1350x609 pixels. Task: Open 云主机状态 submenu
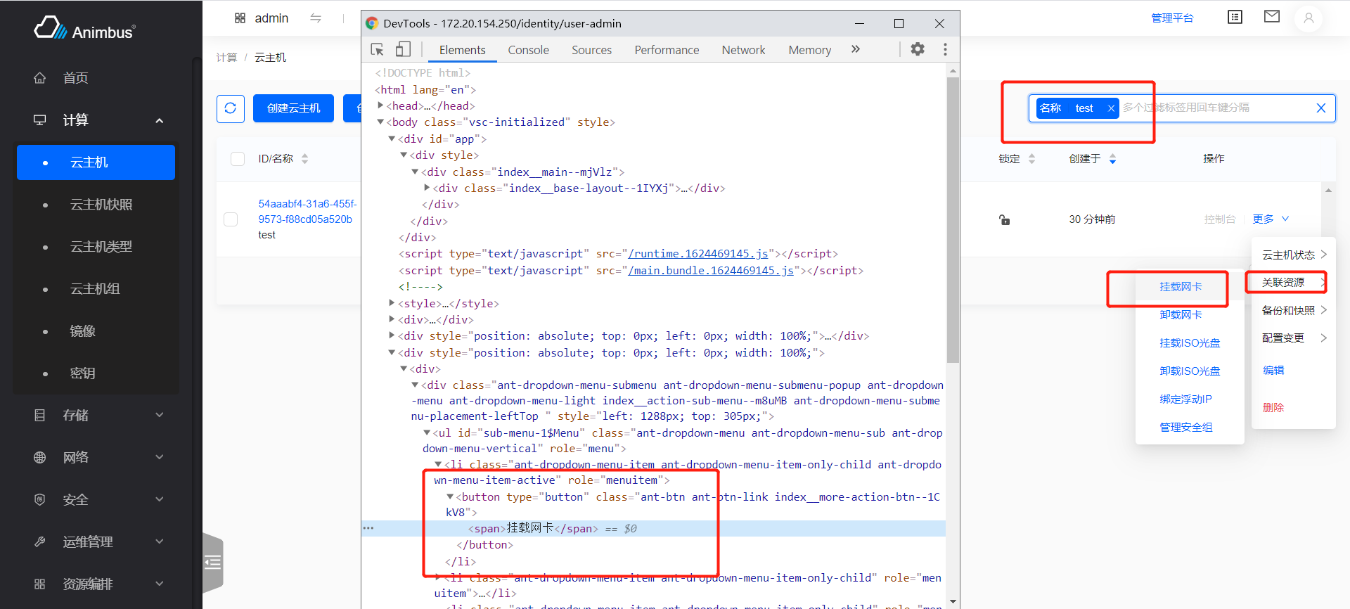(1294, 255)
